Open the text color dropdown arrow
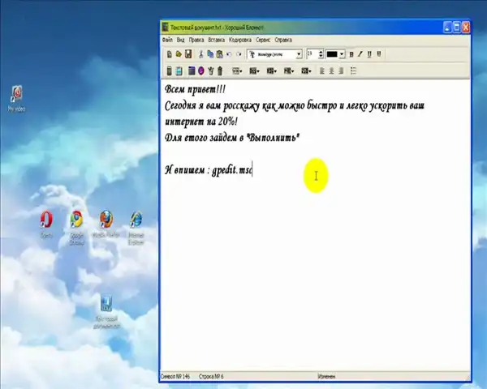Image resolution: width=487 pixels, height=389 pixels. click(342, 54)
